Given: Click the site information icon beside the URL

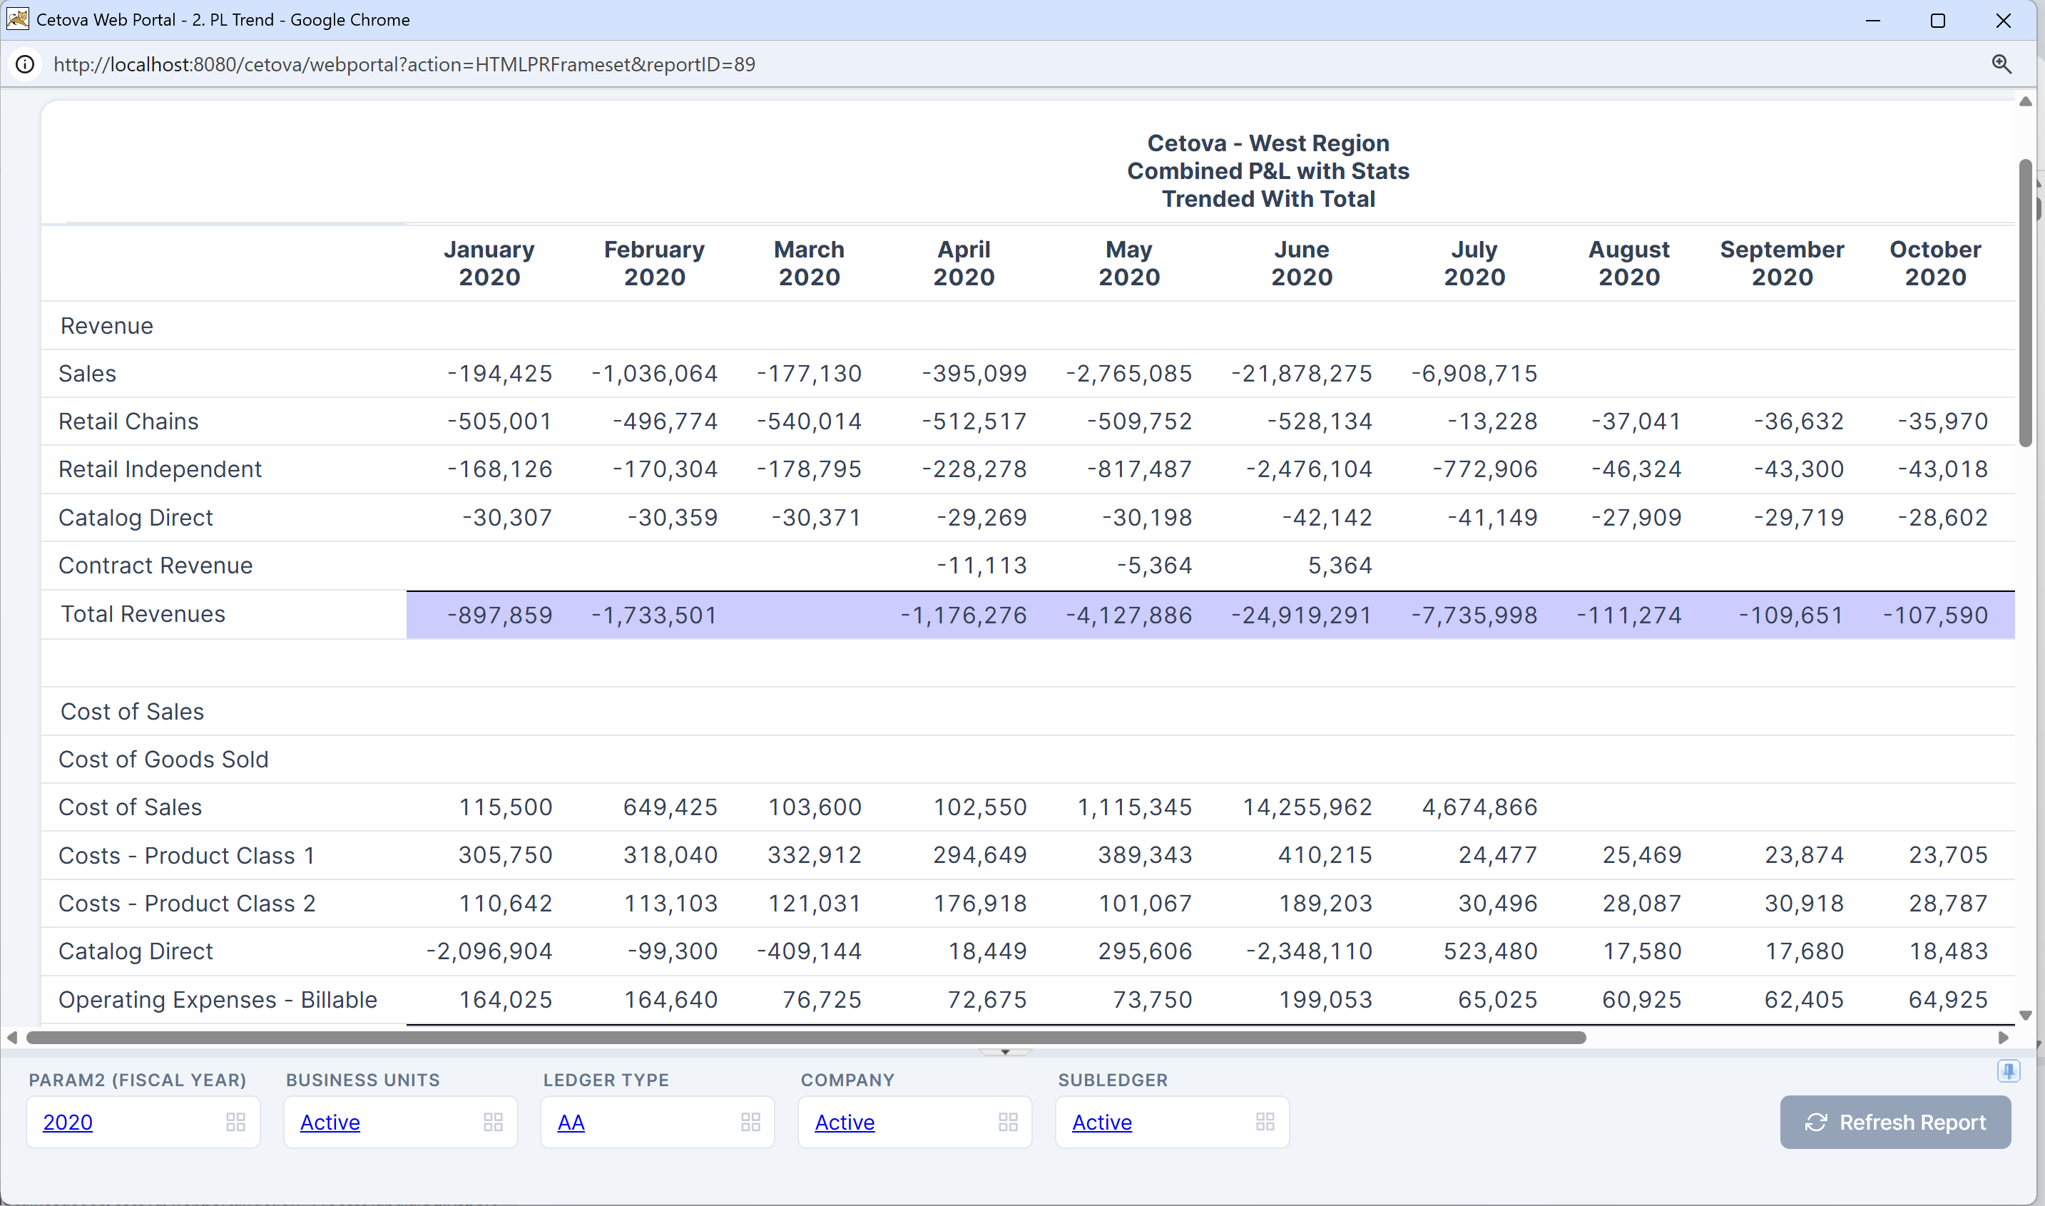Looking at the screenshot, I should (x=24, y=64).
